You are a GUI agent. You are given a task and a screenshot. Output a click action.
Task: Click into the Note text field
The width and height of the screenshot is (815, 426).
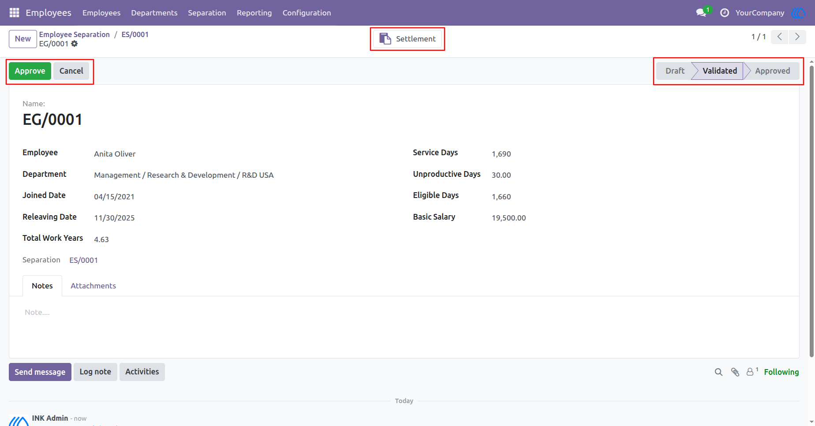(404, 312)
